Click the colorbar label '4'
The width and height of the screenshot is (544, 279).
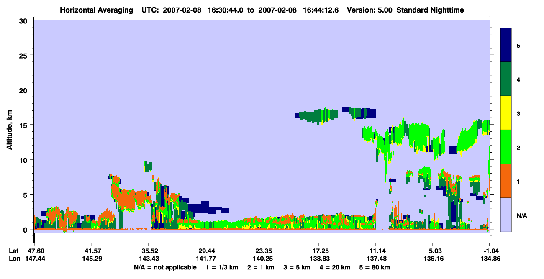pyautogui.click(x=518, y=79)
